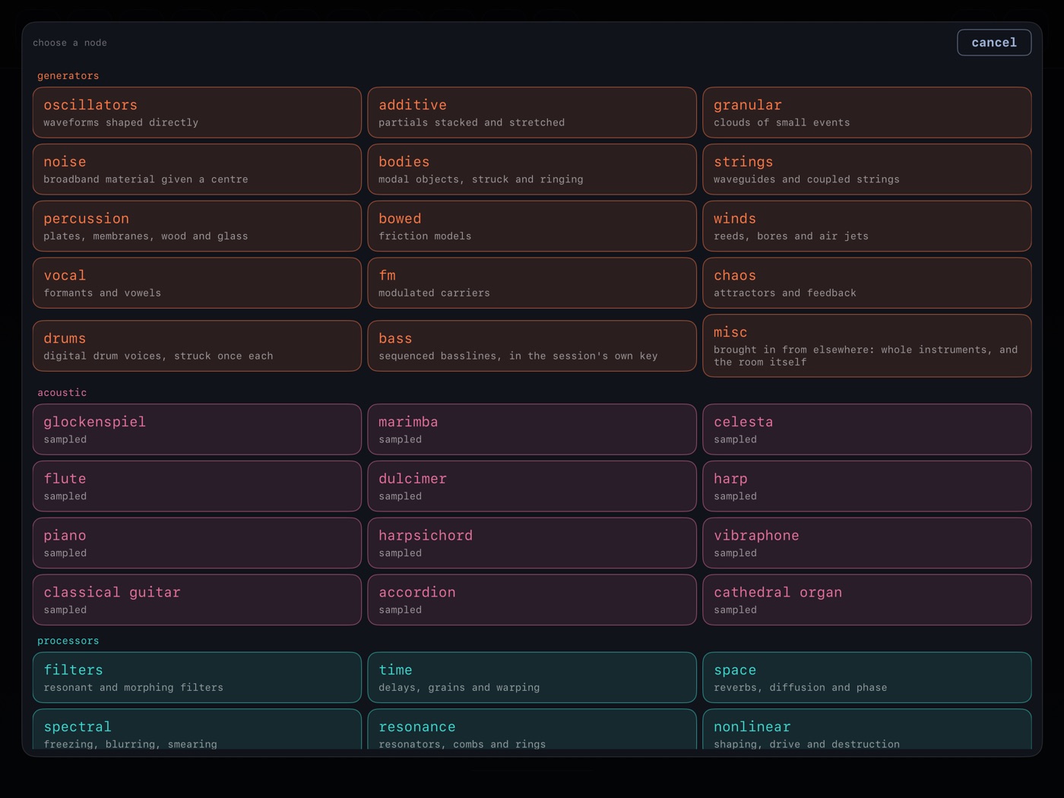Select the additive generator card
The height and width of the screenshot is (798, 1064).
pyautogui.click(x=532, y=112)
